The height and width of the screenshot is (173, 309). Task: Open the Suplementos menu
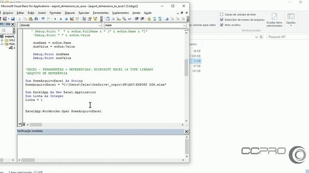click(121, 13)
